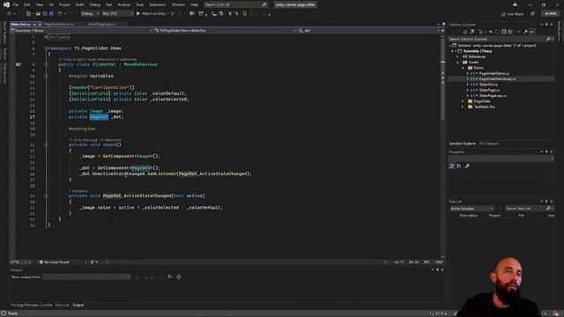Switch to the Git Changes tab

pos(488,144)
